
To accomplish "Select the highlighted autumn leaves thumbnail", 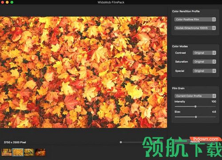I will [18, 152].
